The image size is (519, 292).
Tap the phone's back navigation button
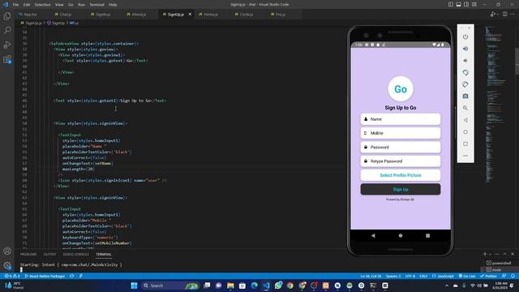[373, 236]
